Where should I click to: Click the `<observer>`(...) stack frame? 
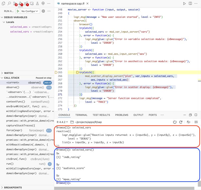click(27, 92)
